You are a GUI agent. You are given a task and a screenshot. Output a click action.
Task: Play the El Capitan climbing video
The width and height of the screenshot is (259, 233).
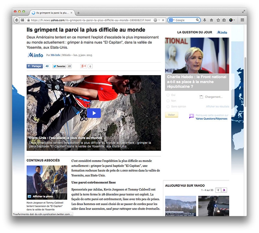(94, 113)
